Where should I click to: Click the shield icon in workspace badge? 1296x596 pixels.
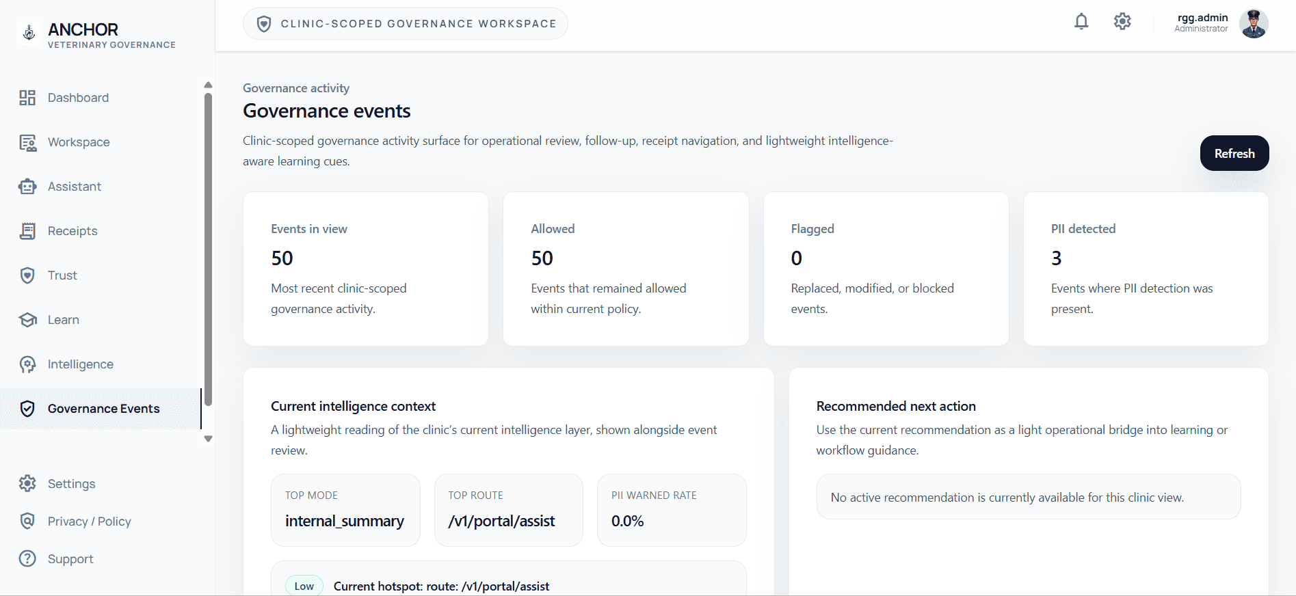pos(264,24)
